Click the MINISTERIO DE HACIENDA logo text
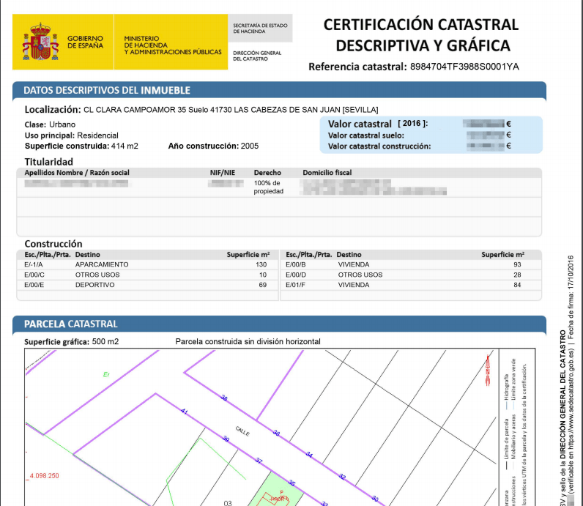 [173, 45]
